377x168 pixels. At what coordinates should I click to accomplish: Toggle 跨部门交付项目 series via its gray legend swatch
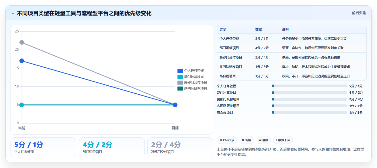(x=180, y=82)
